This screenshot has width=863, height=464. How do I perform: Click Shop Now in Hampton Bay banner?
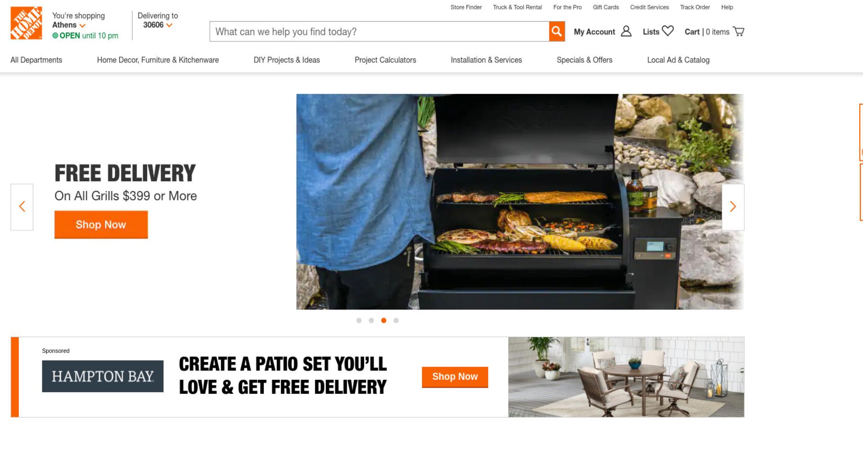coord(455,377)
